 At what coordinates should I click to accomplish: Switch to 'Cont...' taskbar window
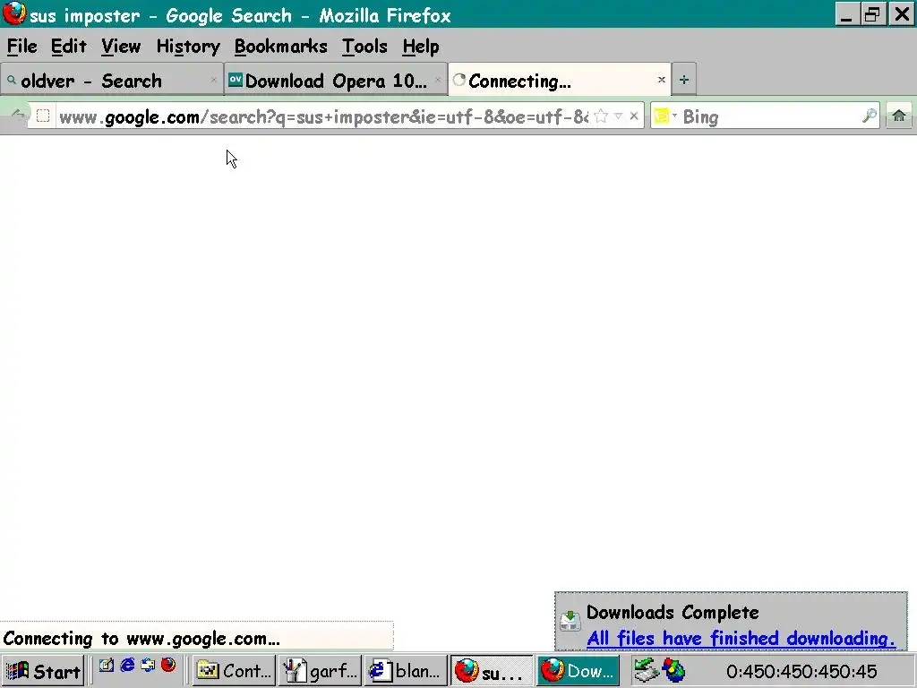pyautogui.click(x=234, y=670)
